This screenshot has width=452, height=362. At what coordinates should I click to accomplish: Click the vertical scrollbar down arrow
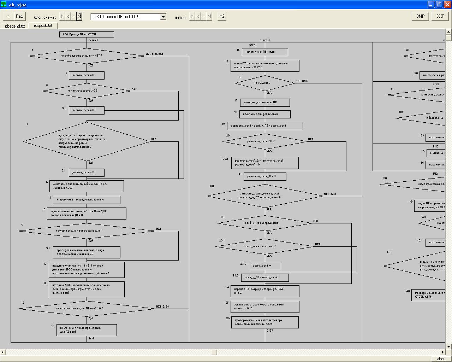(x=449, y=347)
